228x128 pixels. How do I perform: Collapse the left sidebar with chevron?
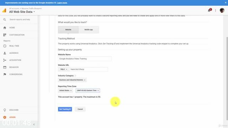[x=34, y=124]
